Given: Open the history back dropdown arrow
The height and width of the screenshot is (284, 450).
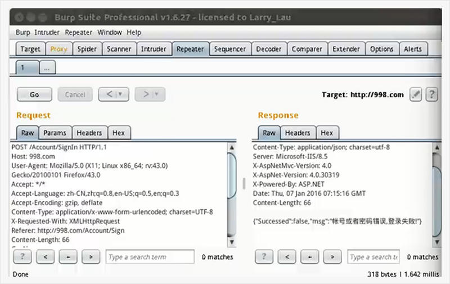Looking at the screenshot, I should point(120,94).
